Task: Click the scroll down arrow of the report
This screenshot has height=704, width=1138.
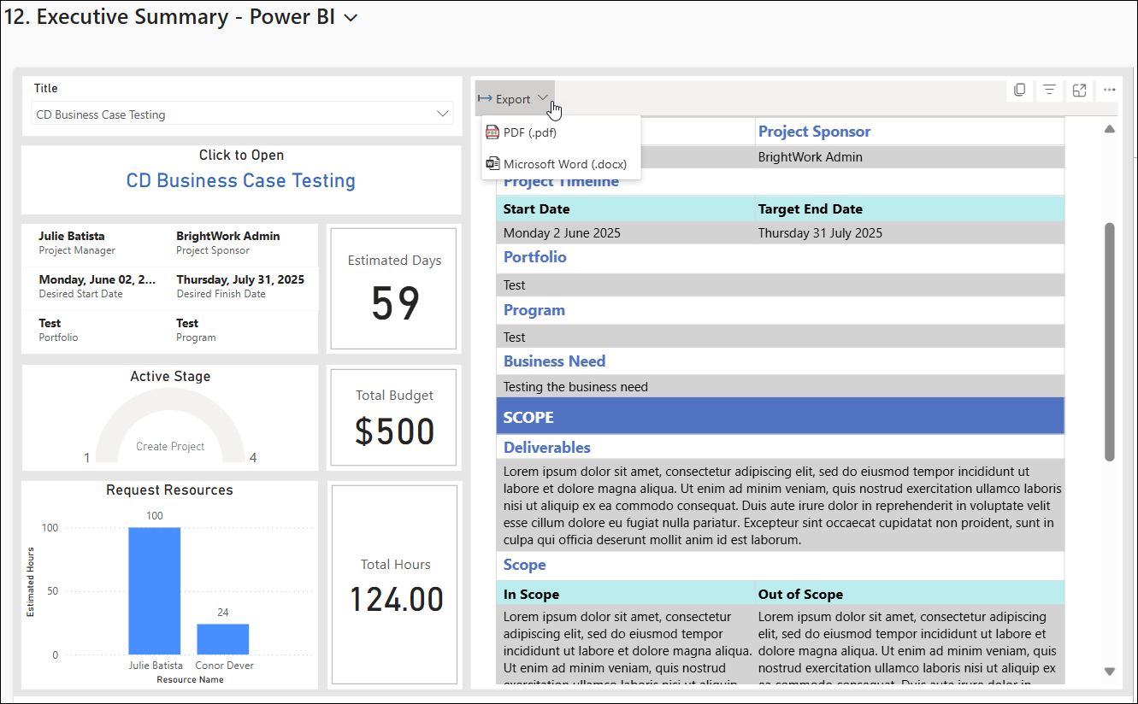Action: click(1110, 672)
